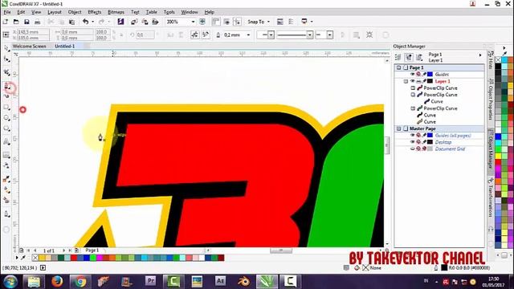The width and height of the screenshot is (514, 289).
Task: Toggle Show guidelines button
Action: (x=237, y=22)
